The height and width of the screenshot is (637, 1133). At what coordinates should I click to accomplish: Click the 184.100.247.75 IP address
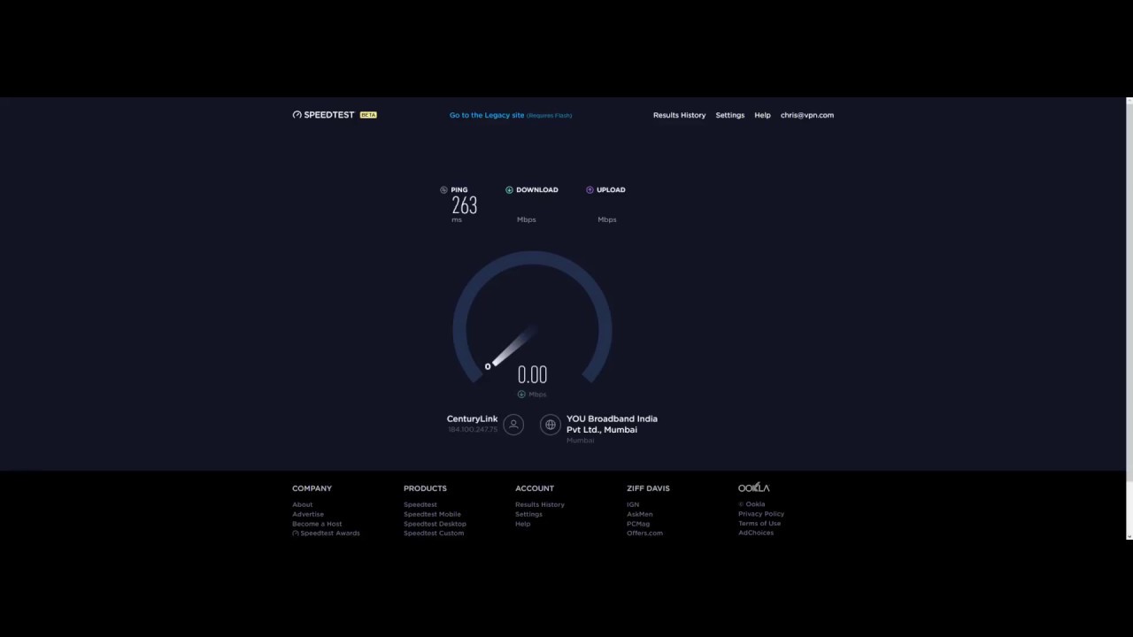pyautogui.click(x=473, y=430)
